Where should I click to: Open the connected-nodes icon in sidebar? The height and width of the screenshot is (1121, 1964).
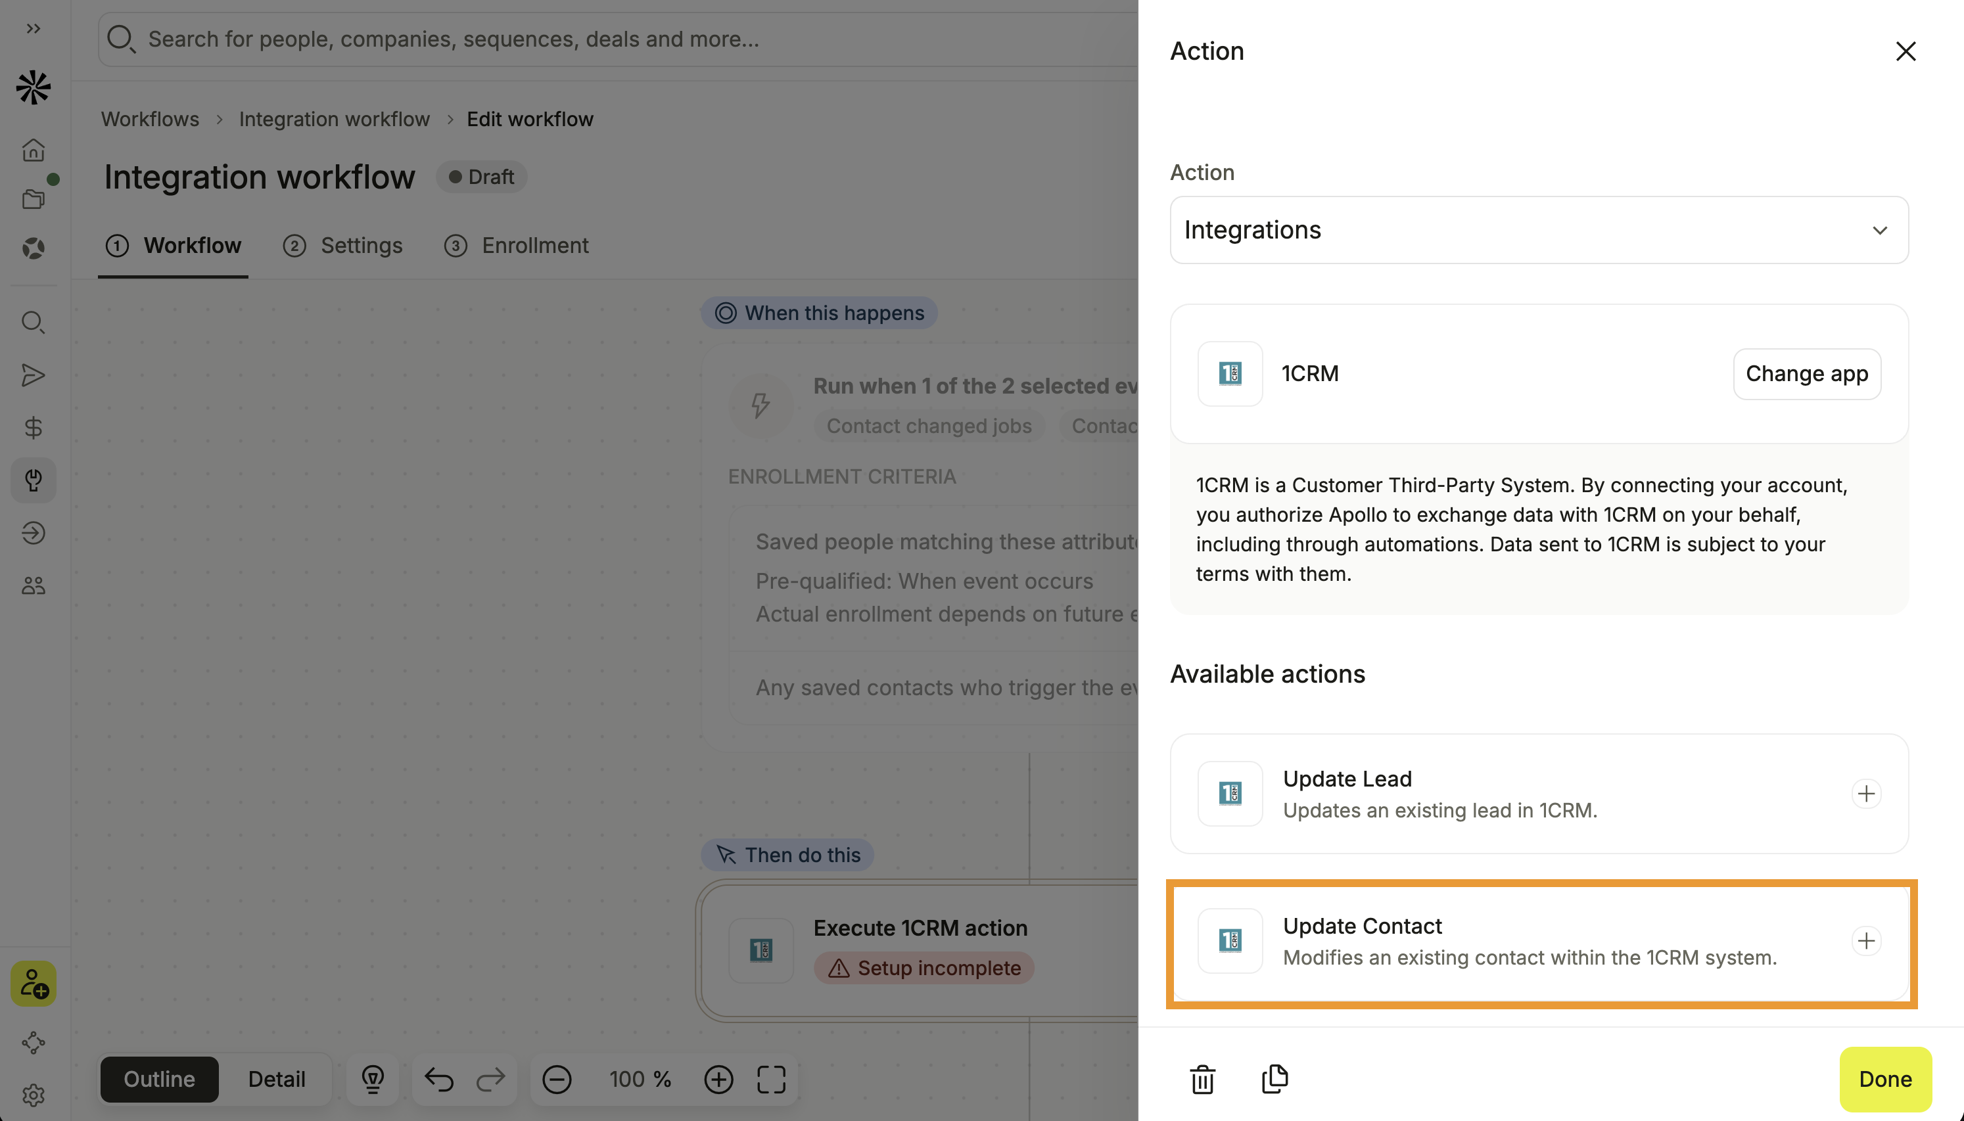(x=33, y=1042)
